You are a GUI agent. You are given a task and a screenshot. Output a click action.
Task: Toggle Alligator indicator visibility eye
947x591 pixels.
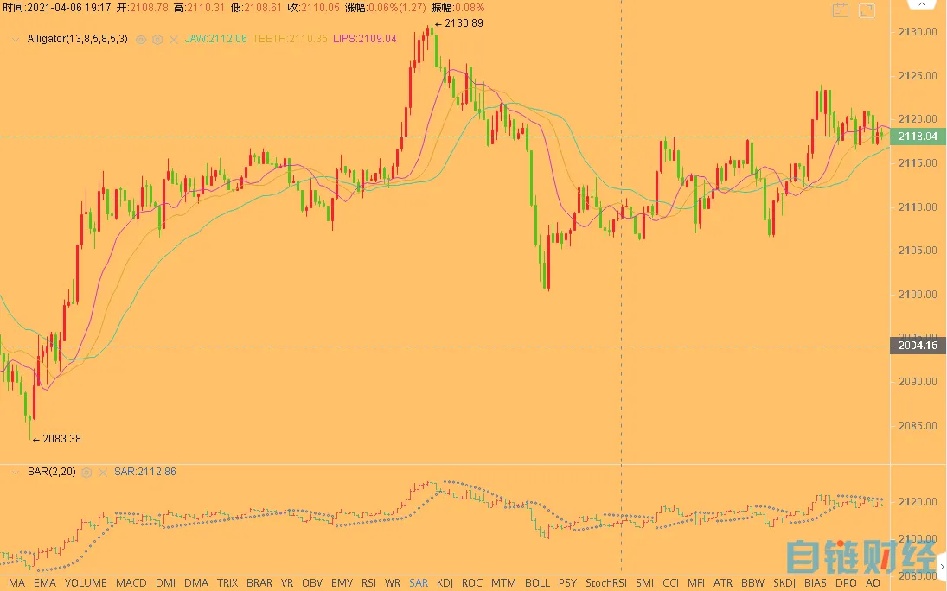tap(141, 39)
